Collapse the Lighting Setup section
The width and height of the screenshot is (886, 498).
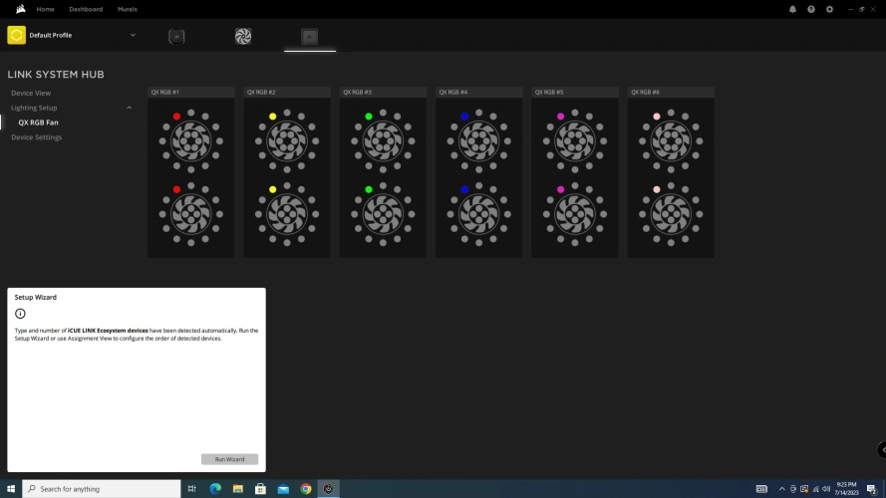coord(129,108)
